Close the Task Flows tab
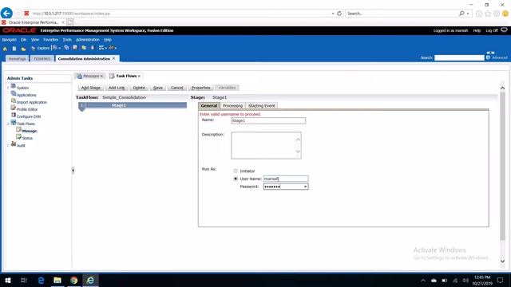The width and height of the screenshot is (511, 287). click(x=139, y=77)
